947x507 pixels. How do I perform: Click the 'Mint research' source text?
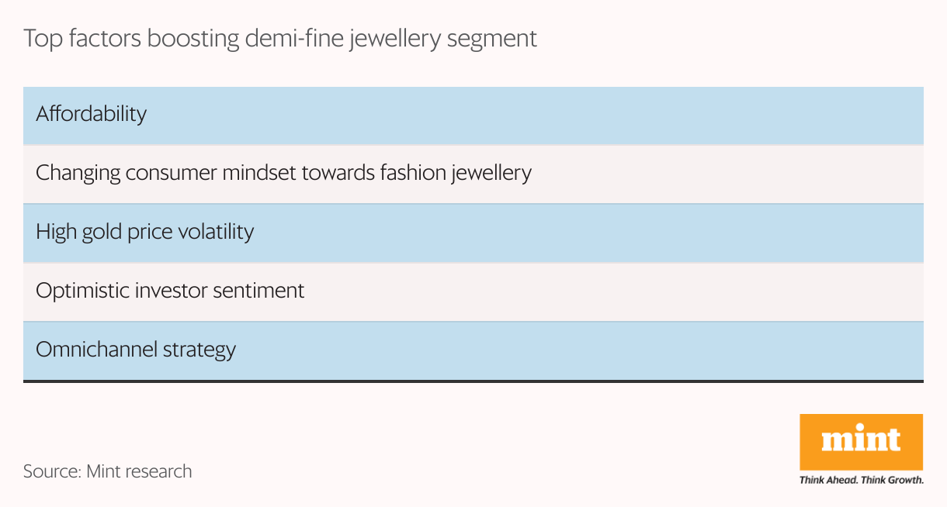139,471
